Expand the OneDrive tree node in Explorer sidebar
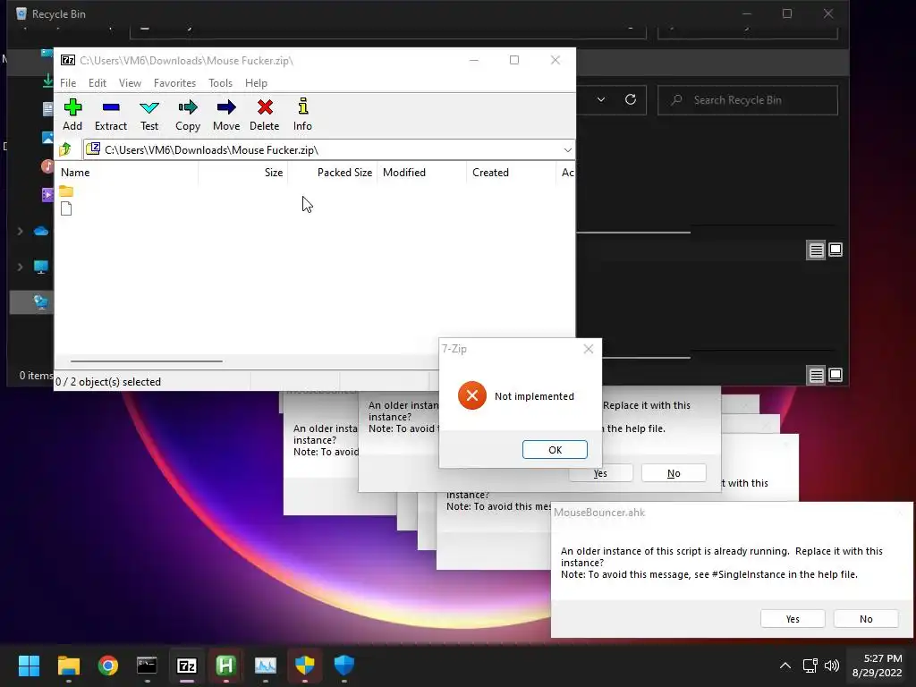Viewport: 916px width, 687px height. [x=20, y=232]
